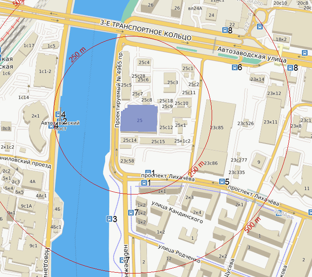Select bus stop icon near roundabout at top right
312x277 pixels.
(260, 26)
